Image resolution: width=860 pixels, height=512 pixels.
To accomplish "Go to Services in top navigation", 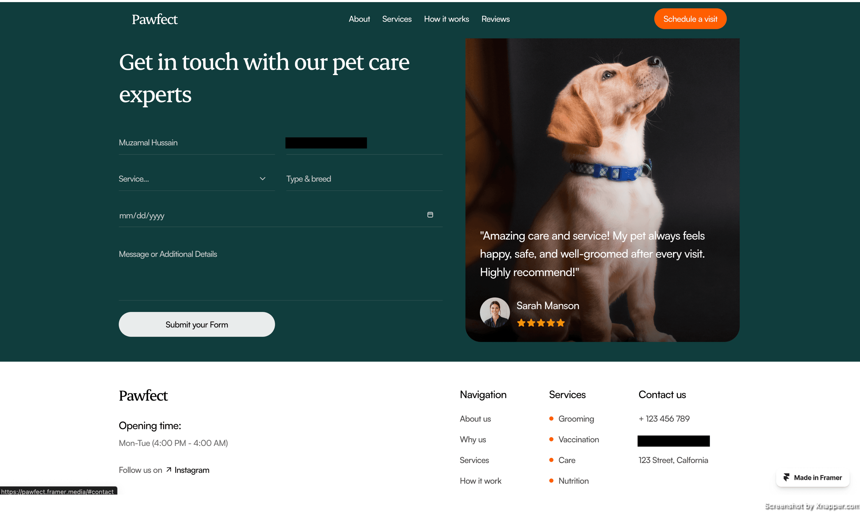I will (397, 19).
